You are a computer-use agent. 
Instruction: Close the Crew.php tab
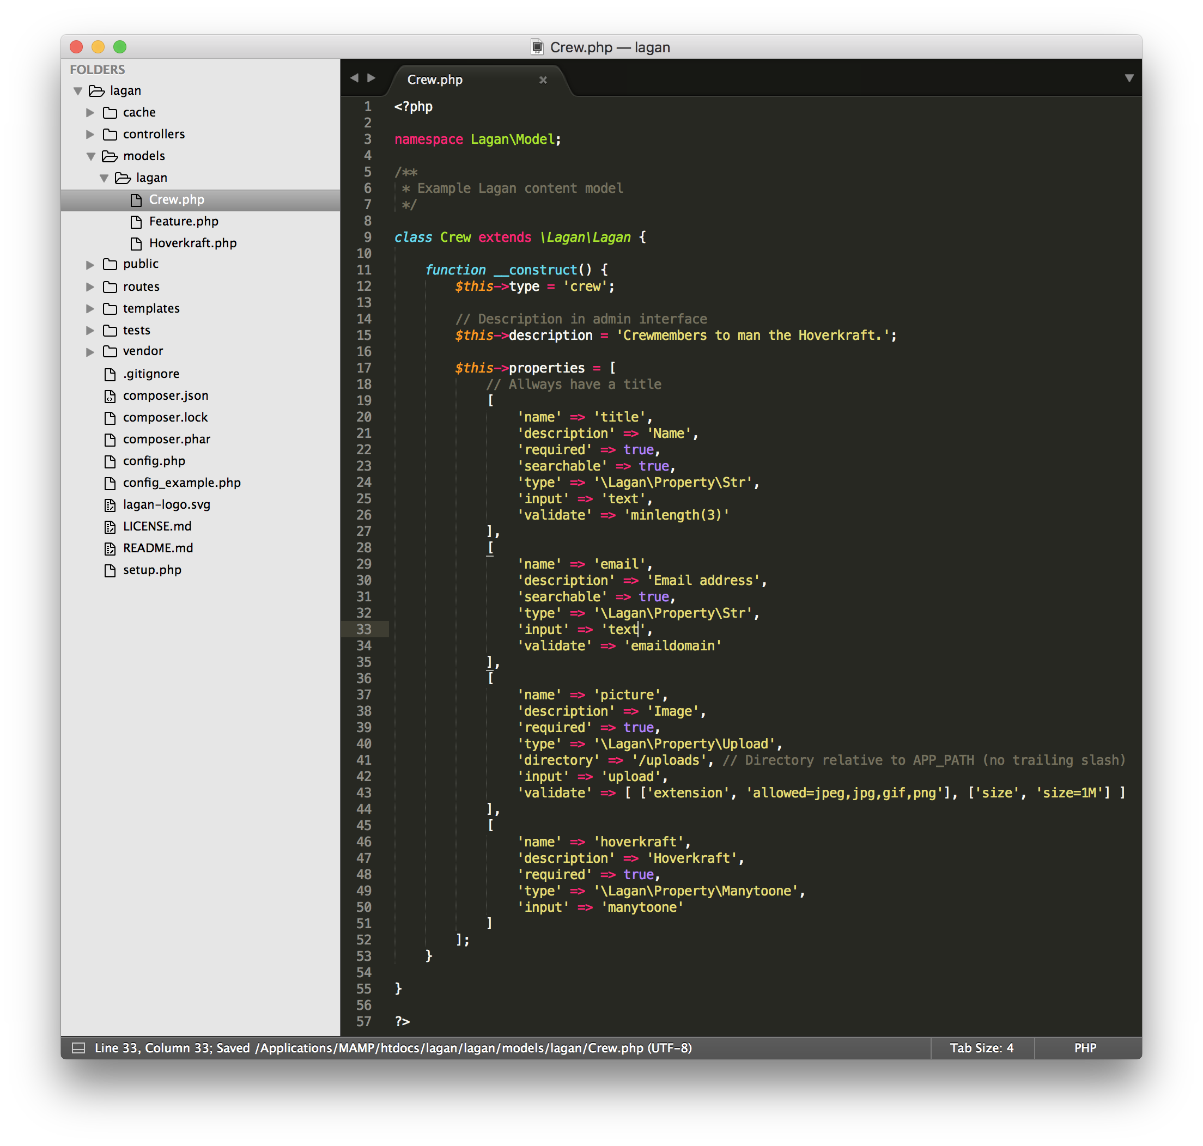(543, 80)
